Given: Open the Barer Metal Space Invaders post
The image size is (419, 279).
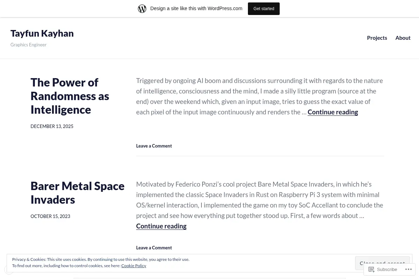Looking at the screenshot, I should click(x=78, y=193).
